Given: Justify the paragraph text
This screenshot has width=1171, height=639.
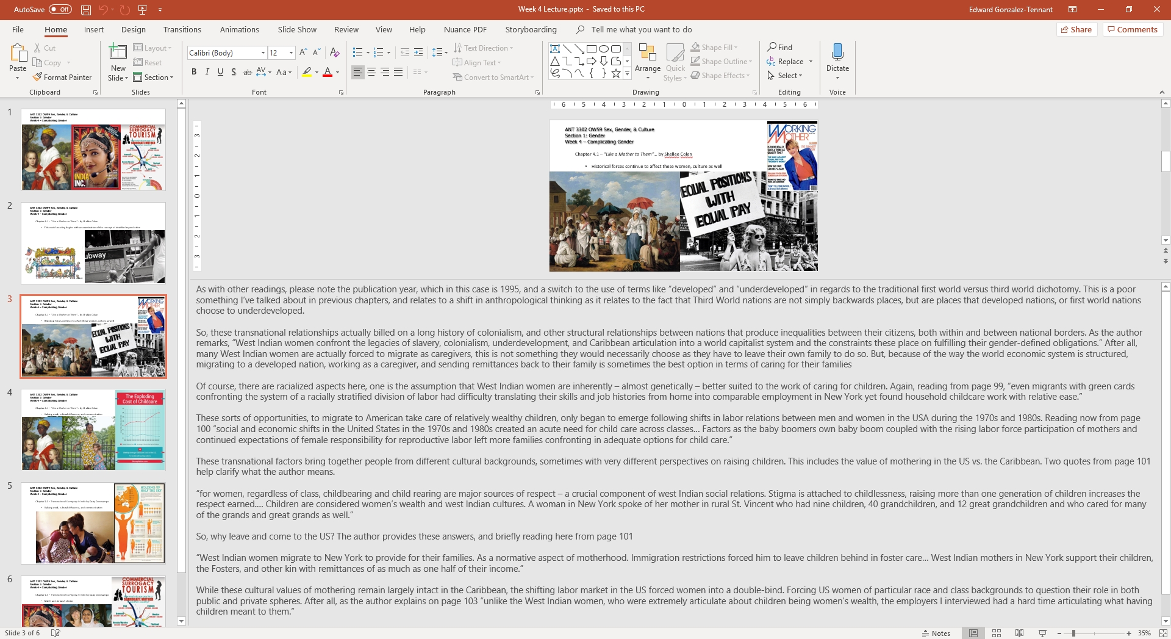Looking at the screenshot, I should [x=398, y=72].
